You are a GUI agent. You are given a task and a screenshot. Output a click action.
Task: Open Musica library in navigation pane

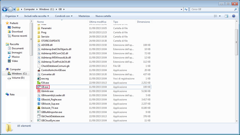[16, 57]
